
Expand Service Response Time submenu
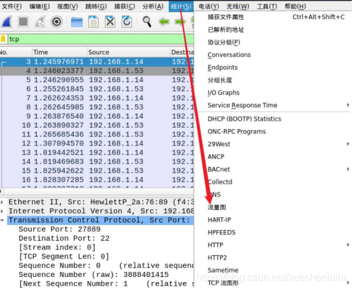[x=273, y=105]
